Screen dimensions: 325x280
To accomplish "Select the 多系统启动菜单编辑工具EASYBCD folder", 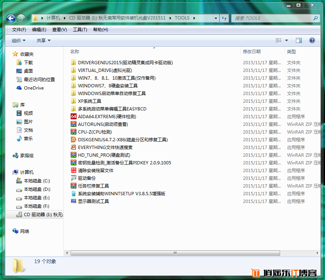I will tap(112, 109).
